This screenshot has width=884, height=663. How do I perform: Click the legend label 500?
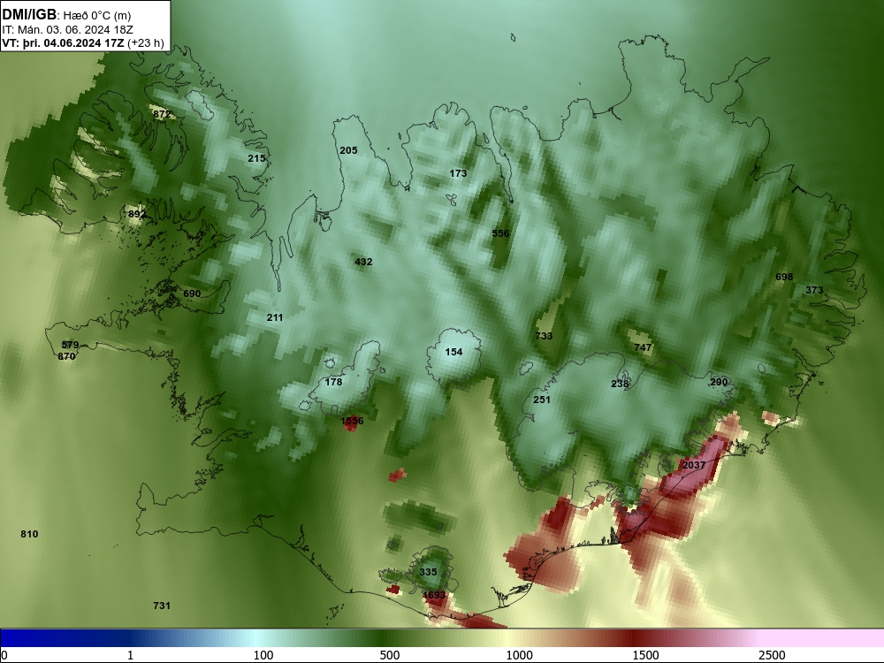click(x=390, y=655)
